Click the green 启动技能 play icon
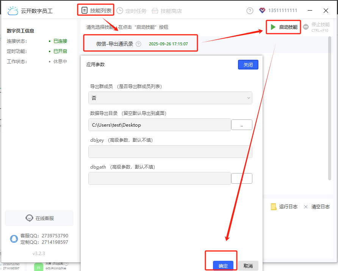The image size is (338, 271). pyautogui.click(x=273, y=27)
